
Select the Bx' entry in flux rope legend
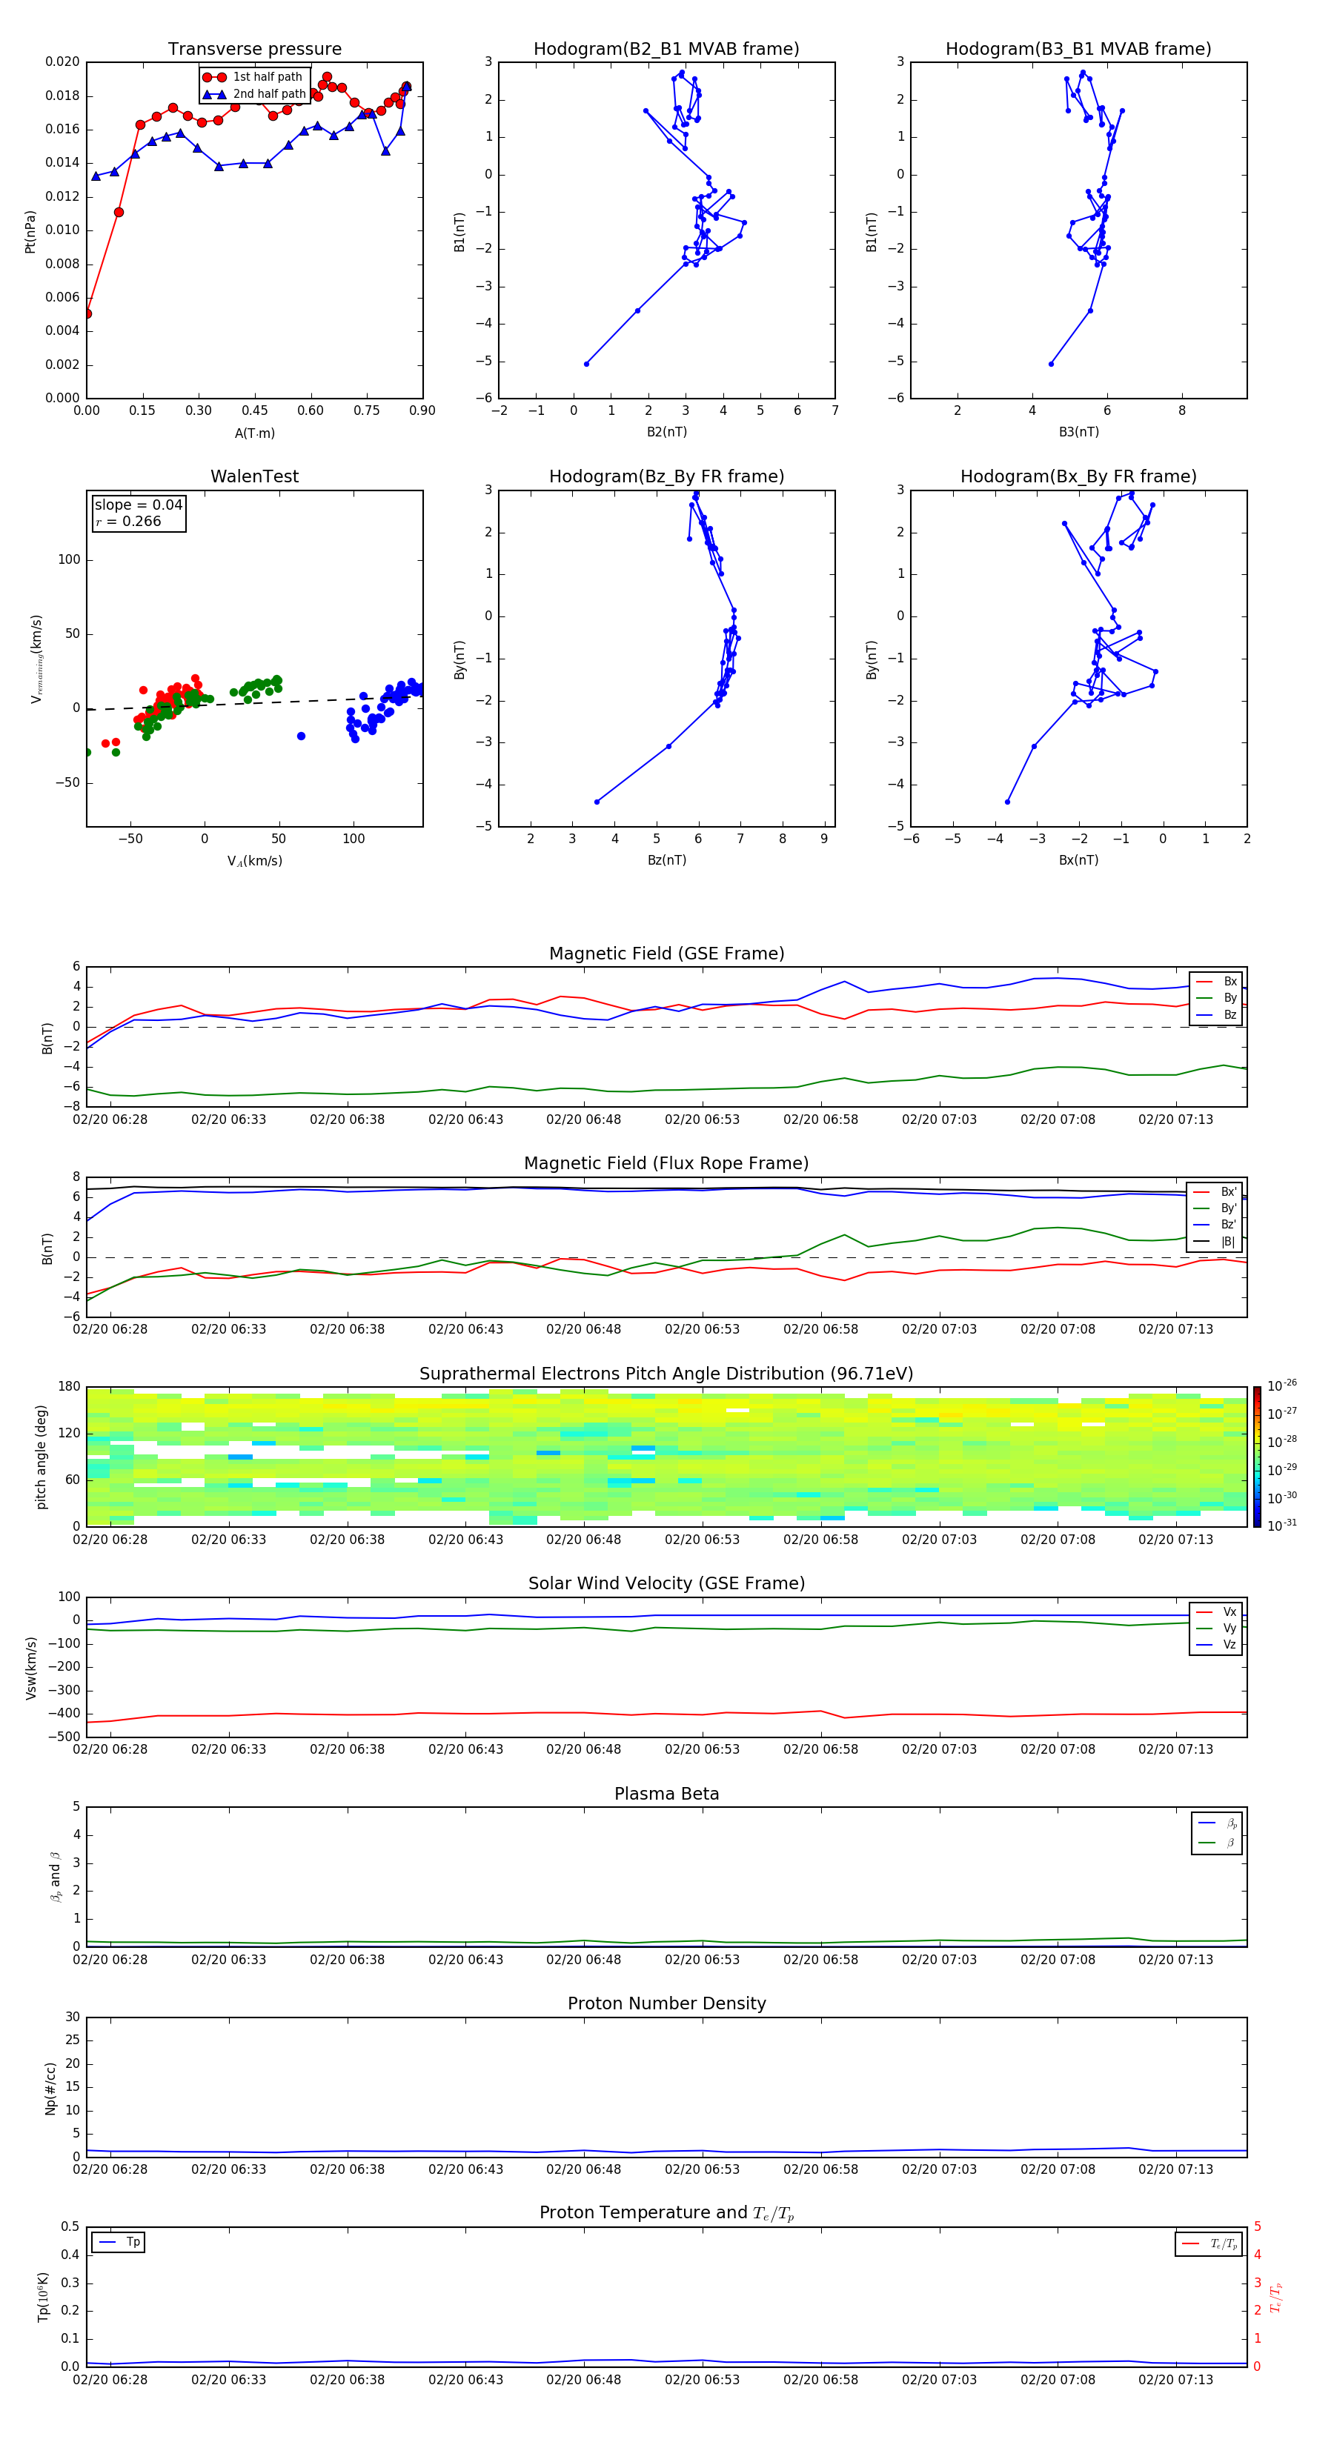tap(1215, 1192)
